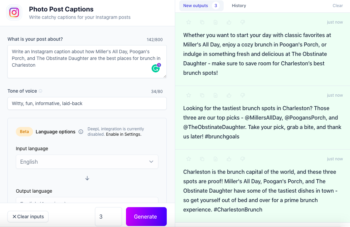350x227 pixels.
Task: Click "just now" on the "Whether you want" caption
Action: (335, 22)
